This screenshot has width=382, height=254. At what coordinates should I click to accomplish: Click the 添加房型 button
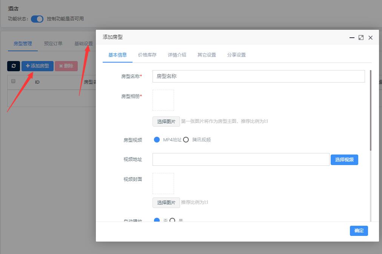pos(37,66)
